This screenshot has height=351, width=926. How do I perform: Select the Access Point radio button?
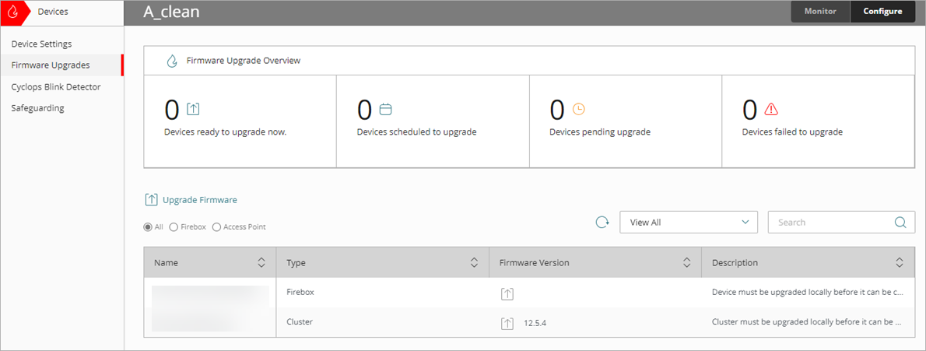(216, 227)
